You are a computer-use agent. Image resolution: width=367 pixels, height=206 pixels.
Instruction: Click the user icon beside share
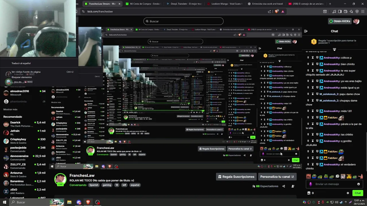tap(293, 186)
